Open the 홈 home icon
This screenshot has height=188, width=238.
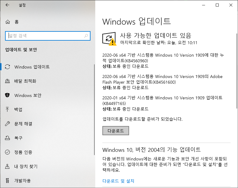[8, 22]
